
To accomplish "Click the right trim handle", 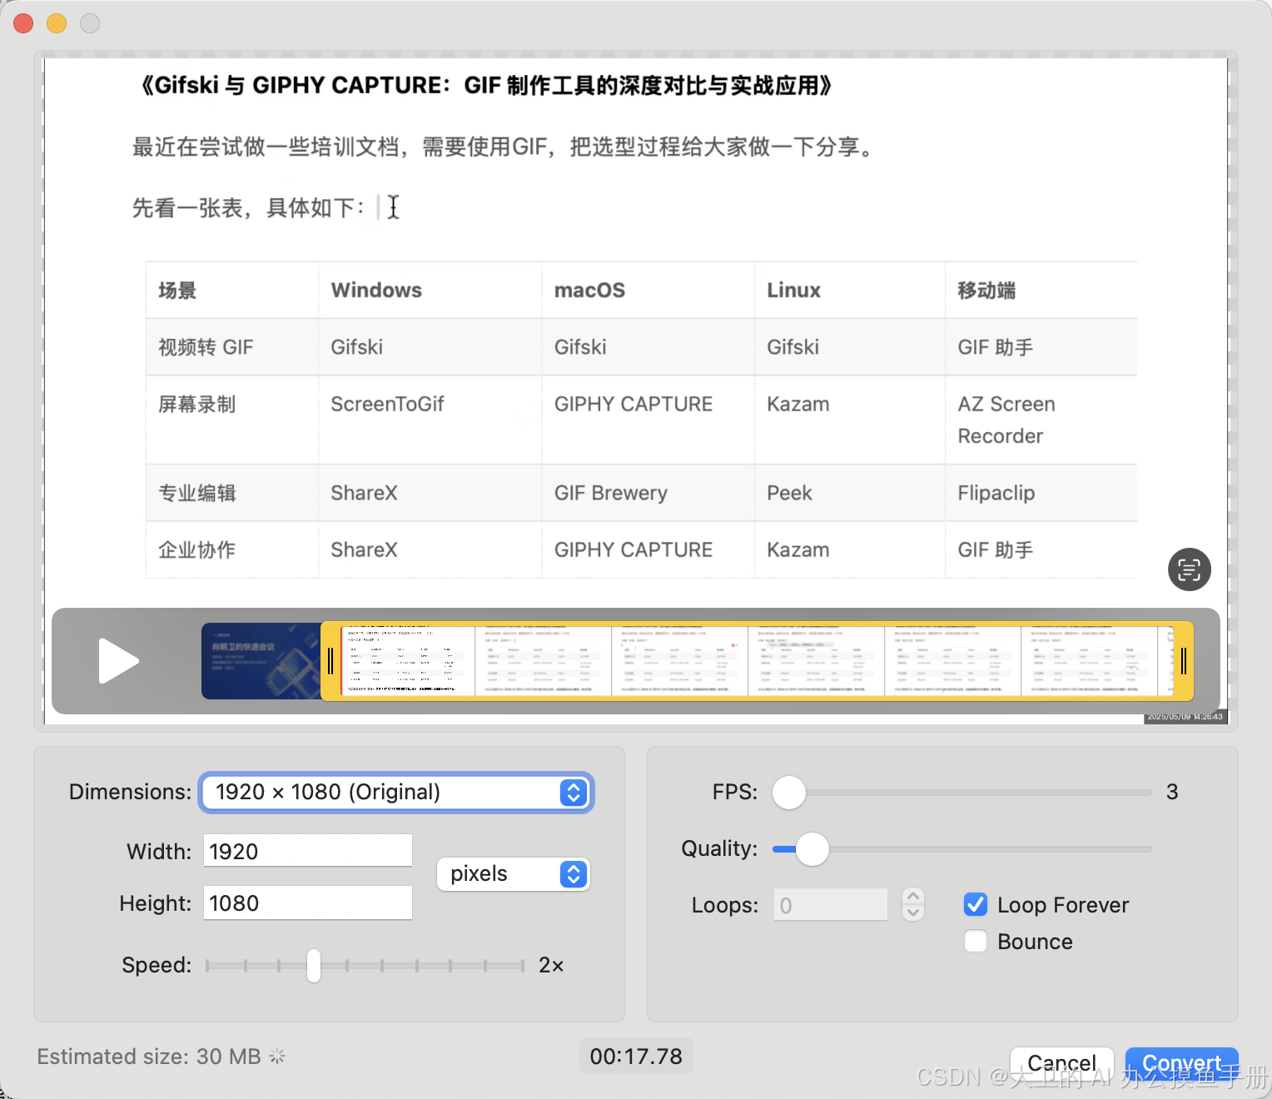I will (x=1184, y=661).
